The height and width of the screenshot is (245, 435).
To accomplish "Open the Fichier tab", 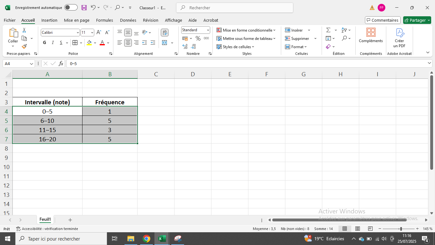I will 10,20.
